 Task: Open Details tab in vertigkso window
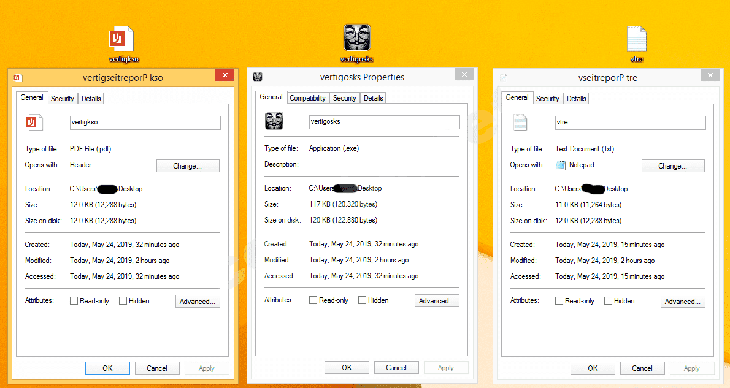click(91, 99)
